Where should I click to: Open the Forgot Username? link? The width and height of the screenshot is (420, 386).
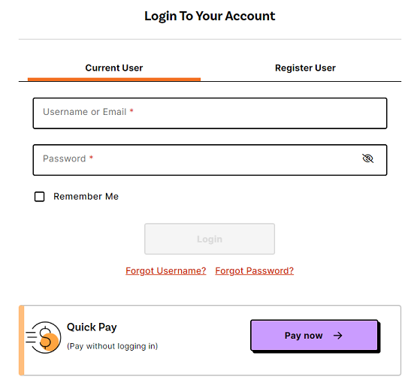[x=166, y=270]
